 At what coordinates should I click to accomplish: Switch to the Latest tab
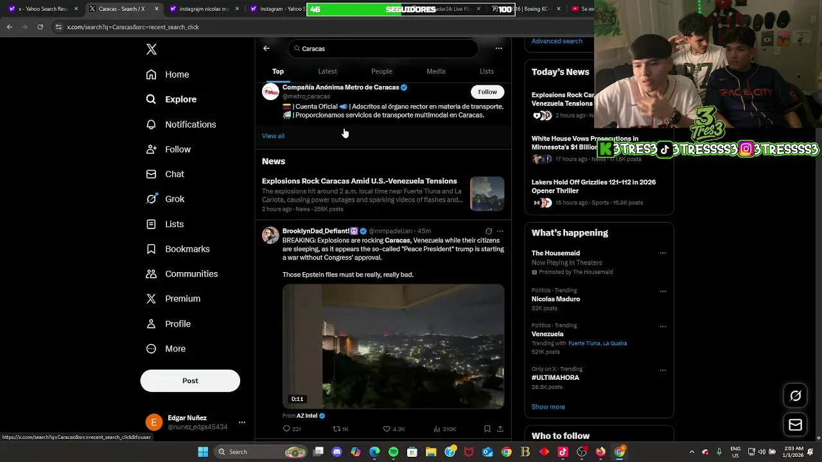point(328,71)
